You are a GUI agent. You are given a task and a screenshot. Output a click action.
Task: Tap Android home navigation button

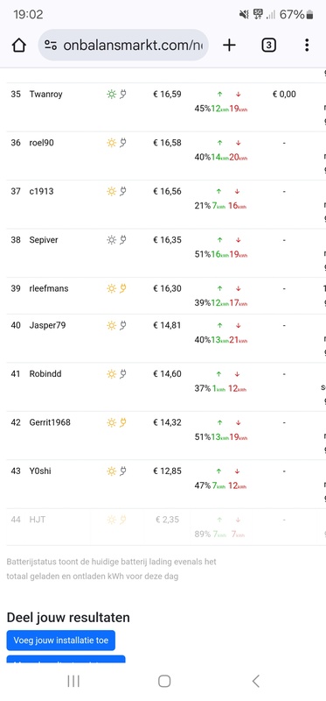click(164, 681)
